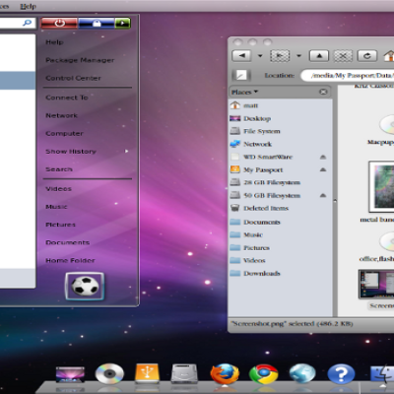Launch Firefox from the dock
394x394 pixels.
click(x=225, y=373)
